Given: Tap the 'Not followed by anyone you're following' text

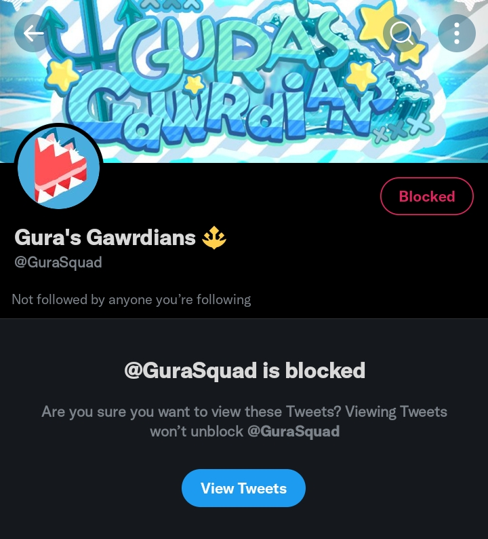Looking at the screenshot, I should pos(131,300).
